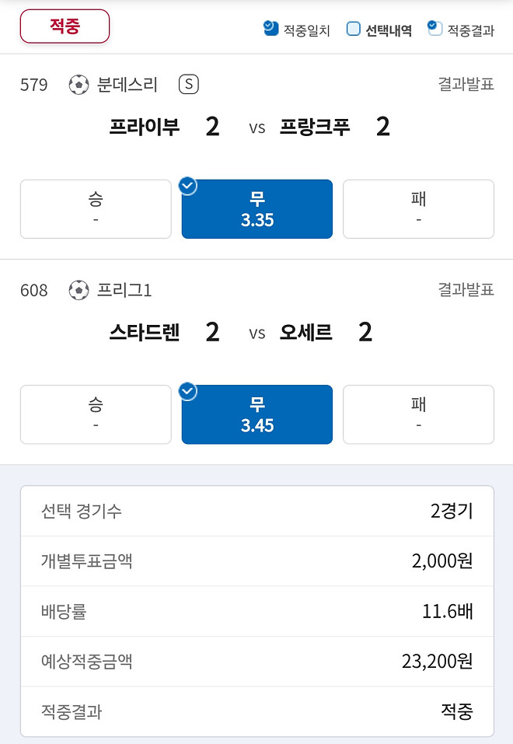Click the checkmark badge on selected 무 3.45
The height and width of the screenshot is (744, 513).
click(x=187, y=391)
